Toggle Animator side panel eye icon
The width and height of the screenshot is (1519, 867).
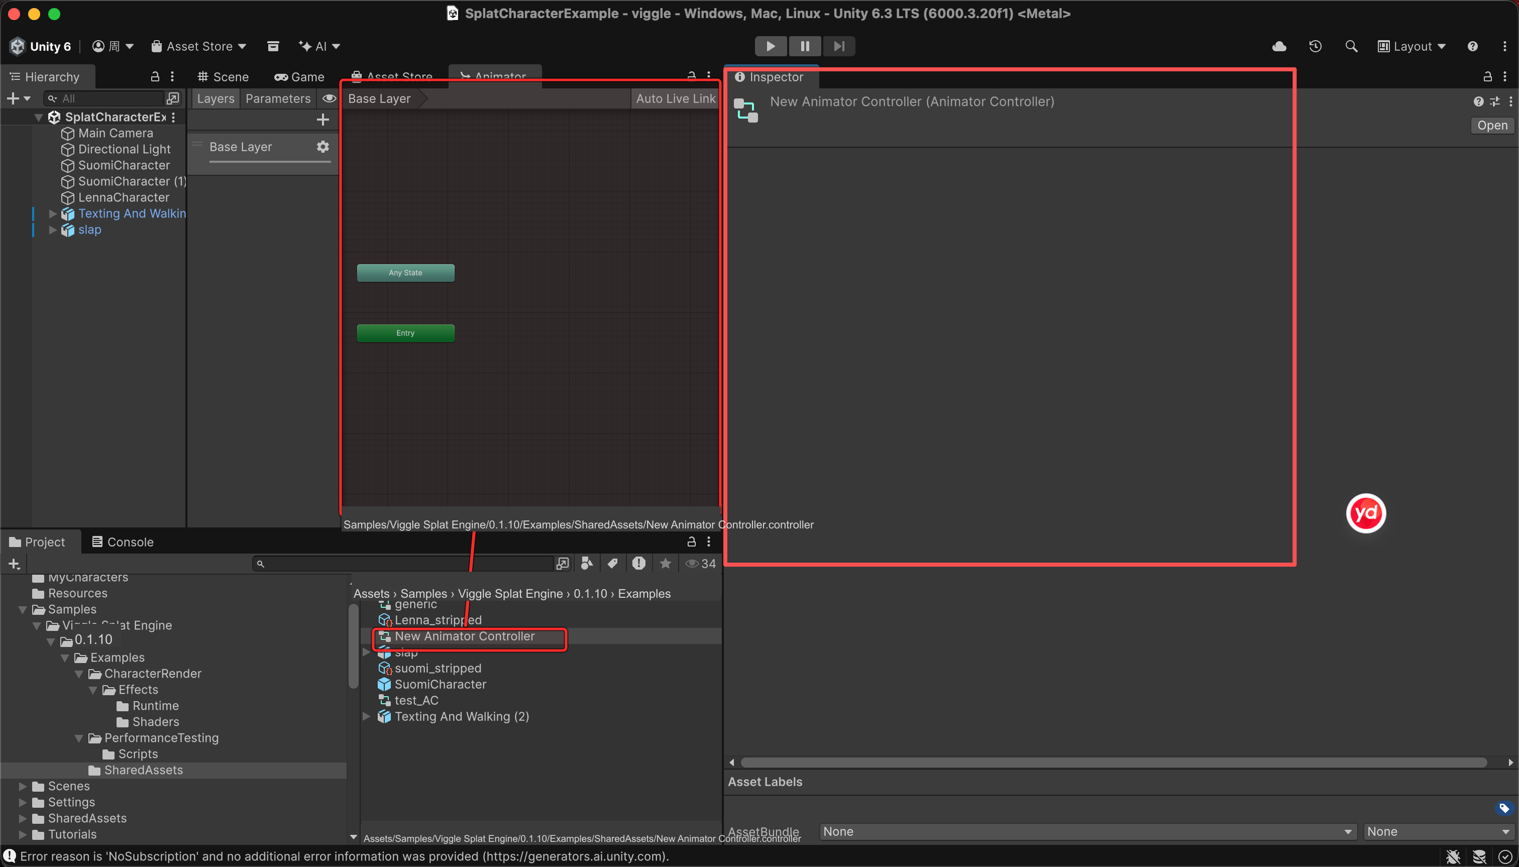coord(329,98)
